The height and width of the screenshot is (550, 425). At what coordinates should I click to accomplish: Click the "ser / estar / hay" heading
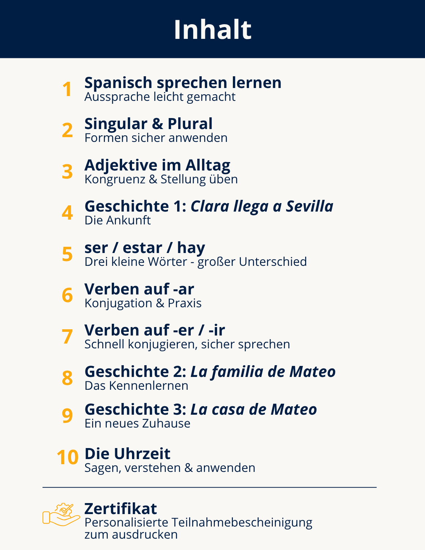coord(144,248)
